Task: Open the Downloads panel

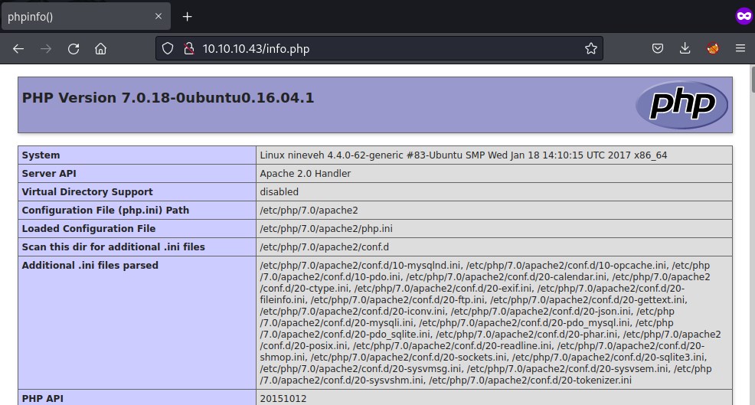Action: [x=685, y=48]
